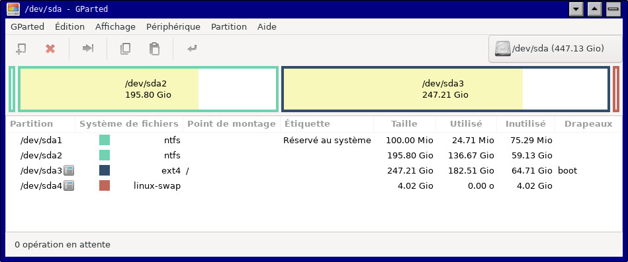This screenshot has width=628, height=262.
Task: Click the '182.51 Gio' used cell
Action: pyautogui.click(x=471, y=170)
